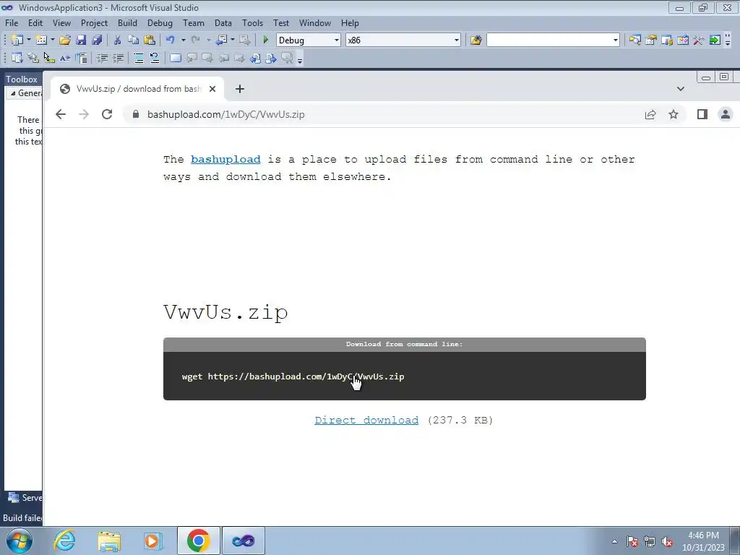
Task: Click the taskbar clock showing 4:46 PM
Action: click(703, 541)
